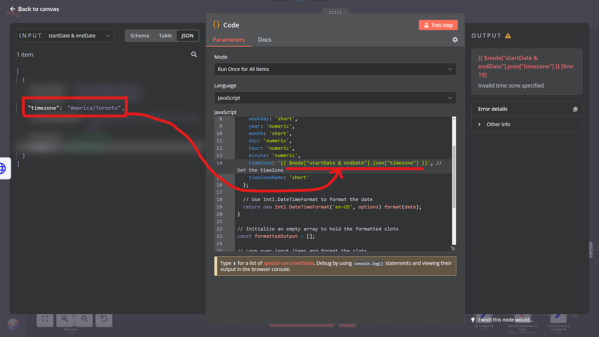Click the Test step button
This screenshot has height=337, width=599.
pos(438,25)
